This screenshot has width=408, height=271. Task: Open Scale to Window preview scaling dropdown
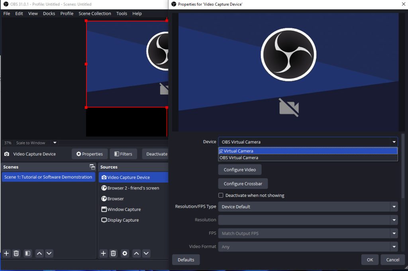pyautogui.click(x=55, y=143)
